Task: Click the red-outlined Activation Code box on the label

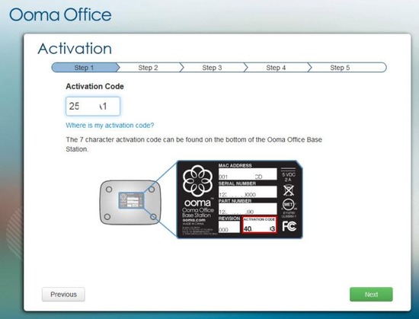Action: 259,225
